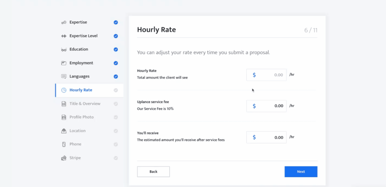Click the Phone device icon
386x187 pixels.
click(64, 144)
